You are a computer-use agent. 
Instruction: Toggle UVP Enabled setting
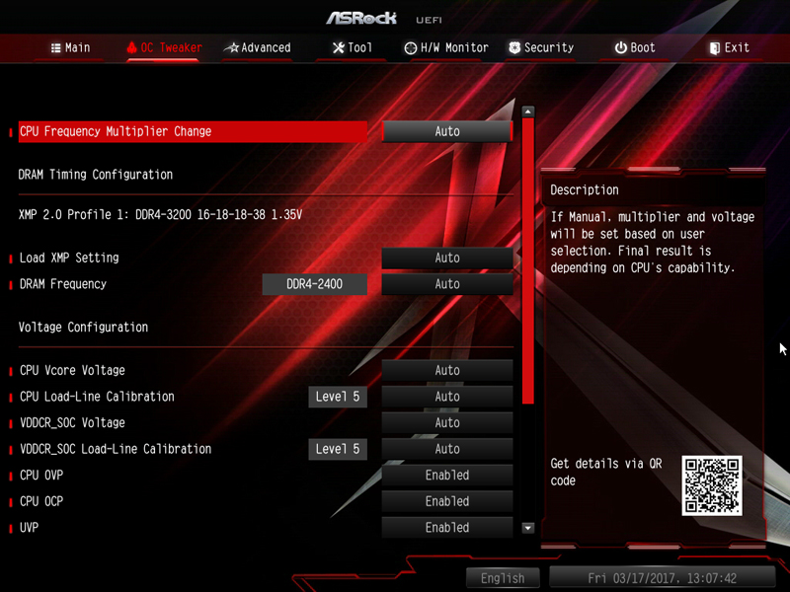pos(447,528)
